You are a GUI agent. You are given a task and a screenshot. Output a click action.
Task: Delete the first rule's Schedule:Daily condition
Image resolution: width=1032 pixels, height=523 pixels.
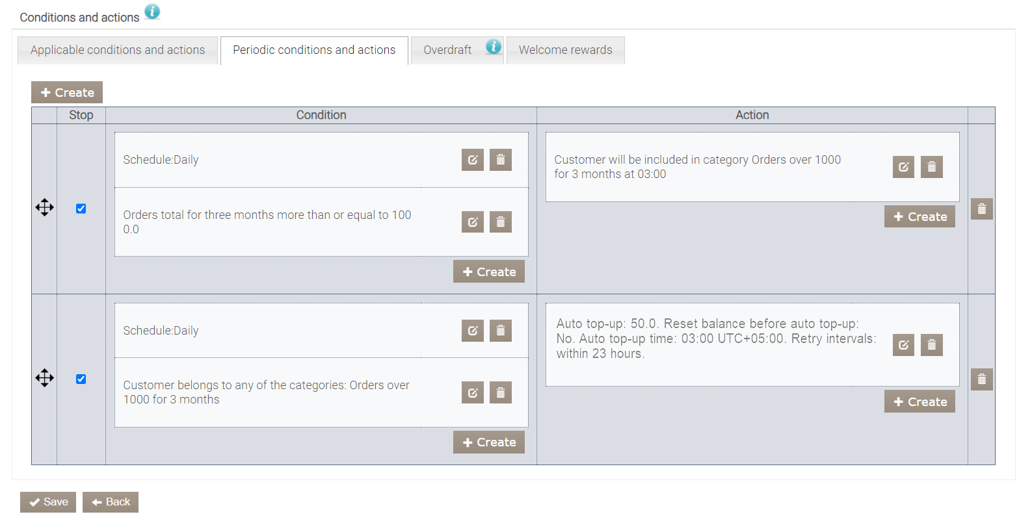(500, 160)
